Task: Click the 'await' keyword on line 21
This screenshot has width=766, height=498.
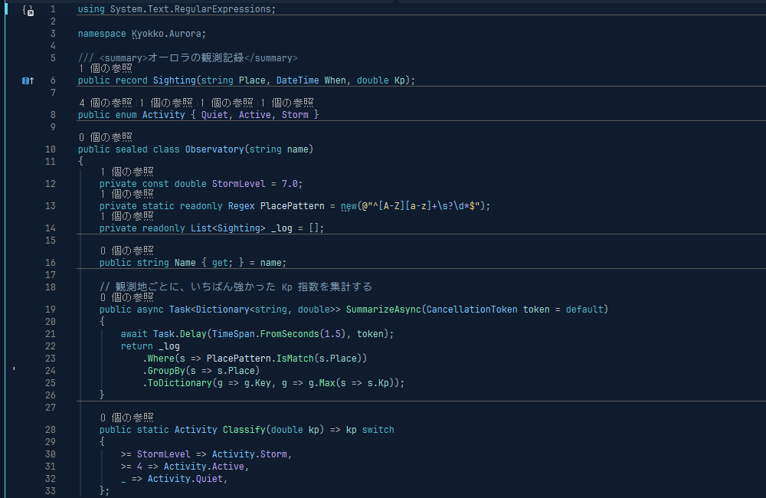Action: (x=134, y=334)
